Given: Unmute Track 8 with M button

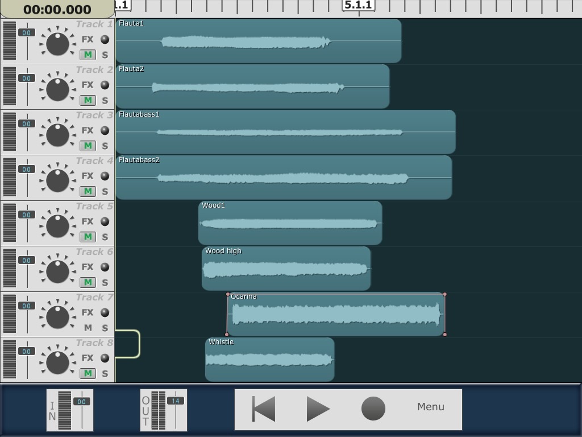Looking at the screenshot, I should tap(88, 373).
